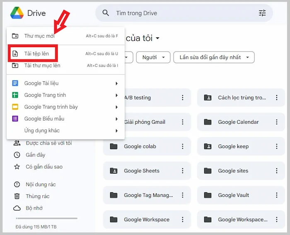Screen dimensions: 290x235
Task: Click the Tìm trong Drive search field
Action: (x=184, y=13)
